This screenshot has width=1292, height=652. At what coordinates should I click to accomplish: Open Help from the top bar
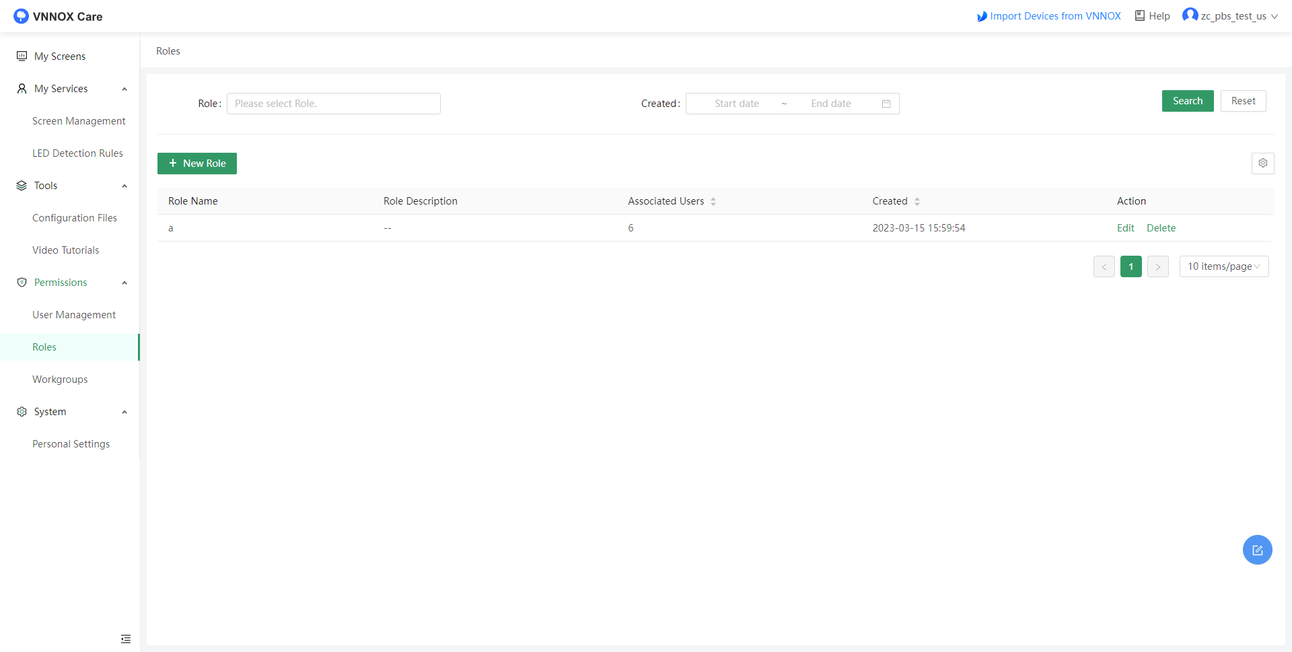click(1152, 16)
